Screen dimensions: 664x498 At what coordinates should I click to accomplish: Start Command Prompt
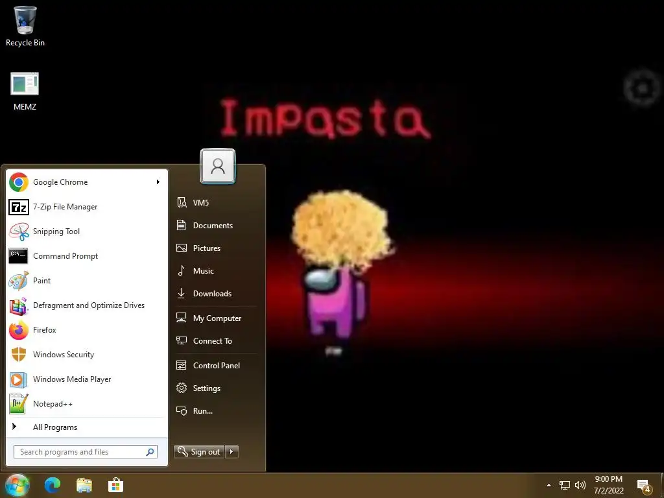pos(87,255)
